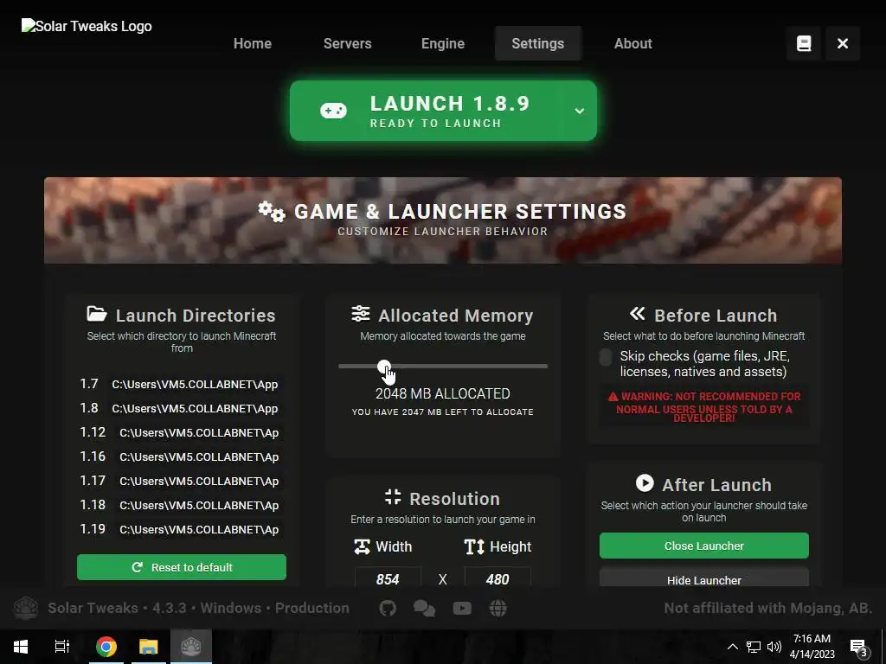This screenshot has width=886, height=664.
Task: Click the Solar Tweaks Logo image
Action: (87, 26)
